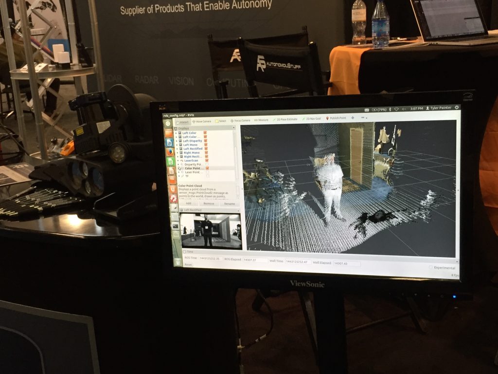This screenshot has height=374, width=498.
Task: Select the 2D Pose Estimate tool
Action: (x=285, y=120)
